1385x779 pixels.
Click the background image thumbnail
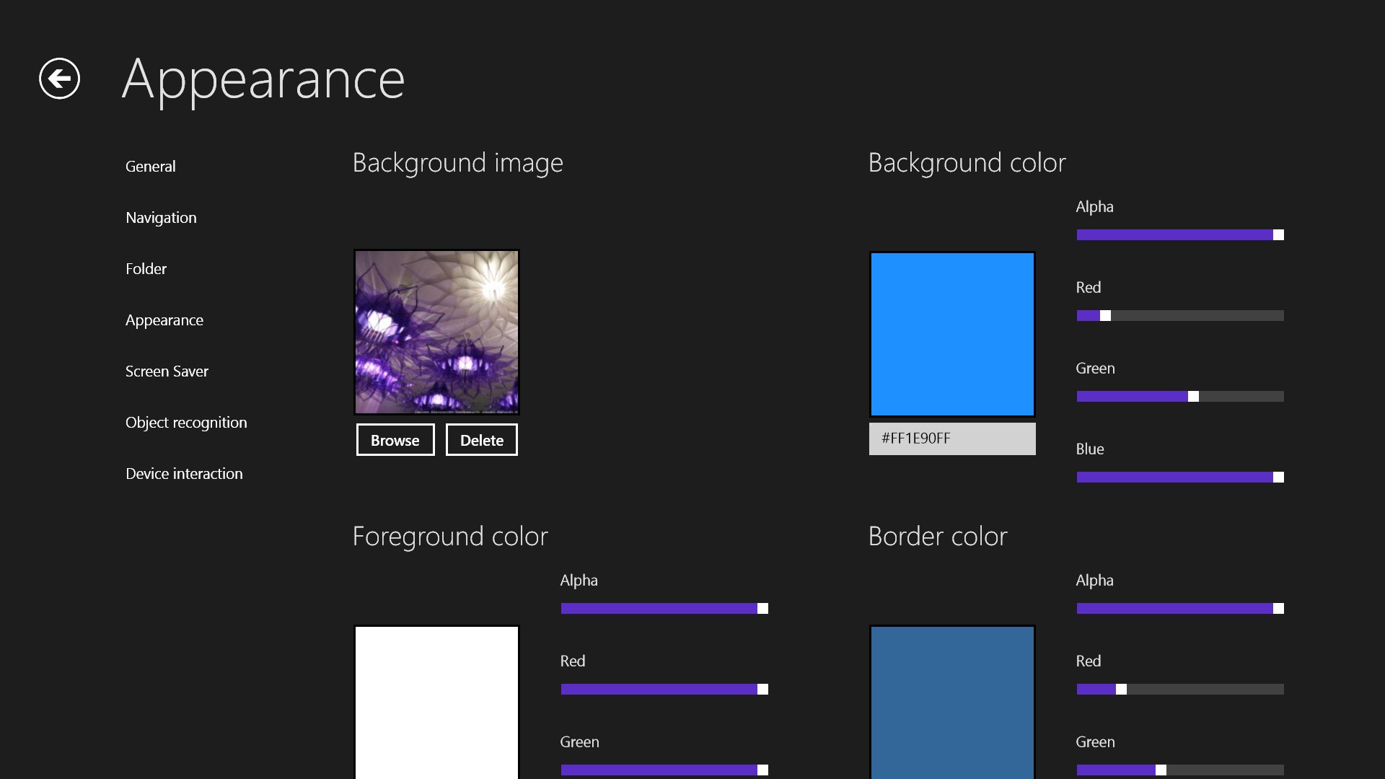click(x=436, y=332)
